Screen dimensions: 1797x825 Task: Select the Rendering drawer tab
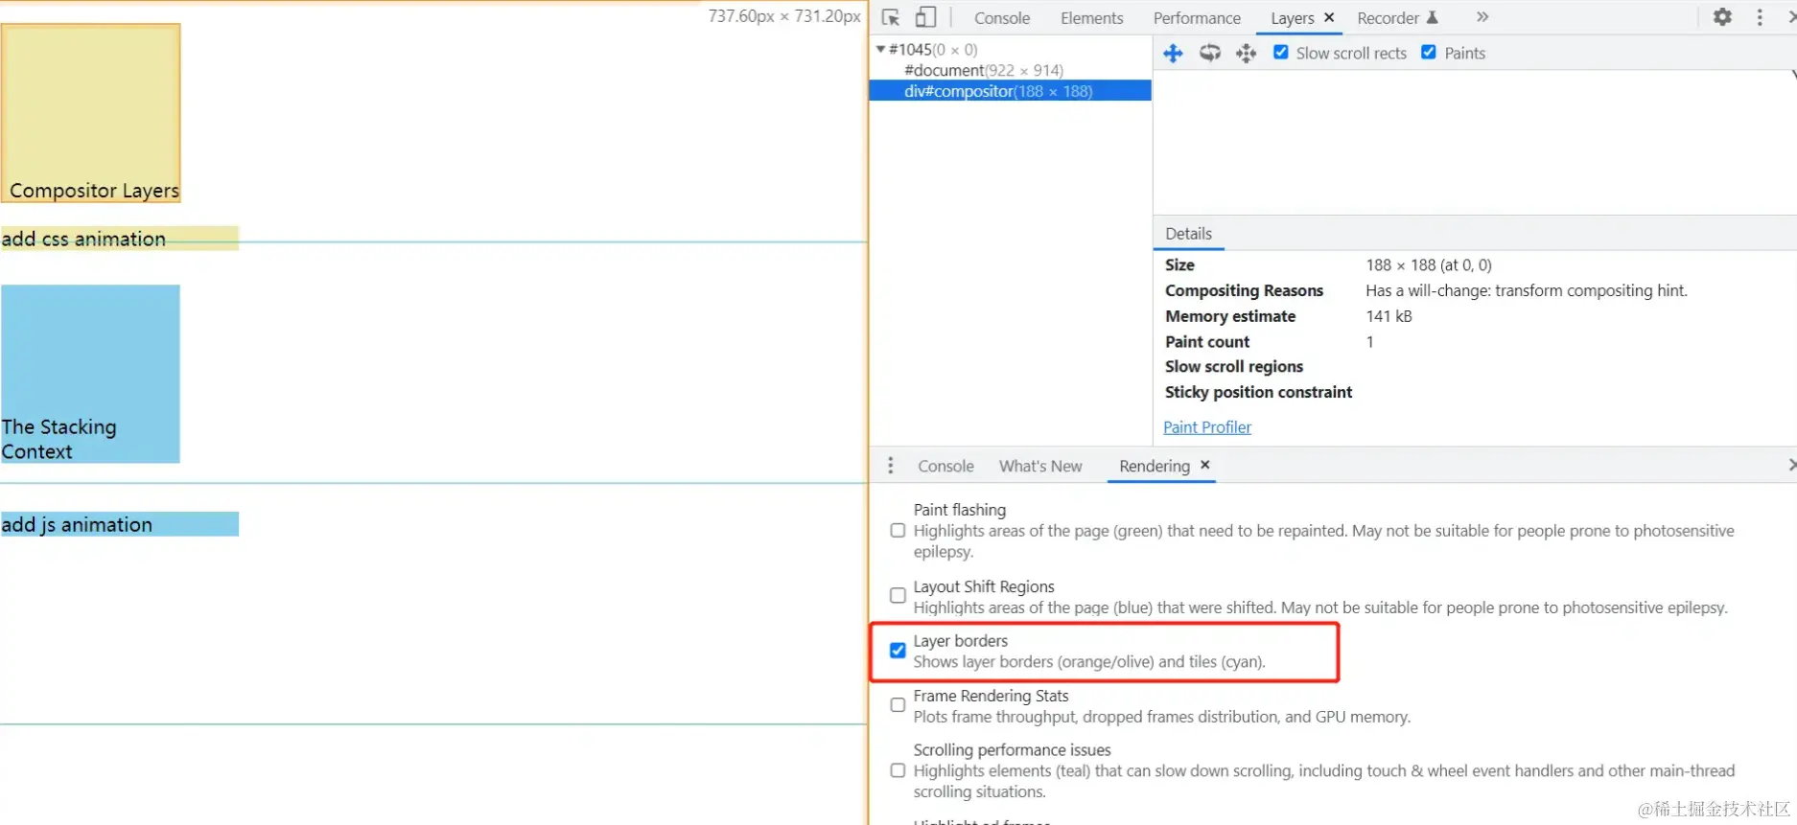(1155, 466)
